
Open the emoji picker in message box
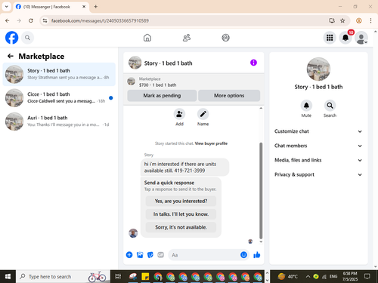[x=243, y=255]
